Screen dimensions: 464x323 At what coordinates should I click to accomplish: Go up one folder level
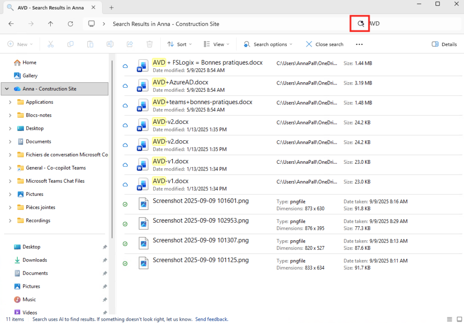[x=50, y=24]
